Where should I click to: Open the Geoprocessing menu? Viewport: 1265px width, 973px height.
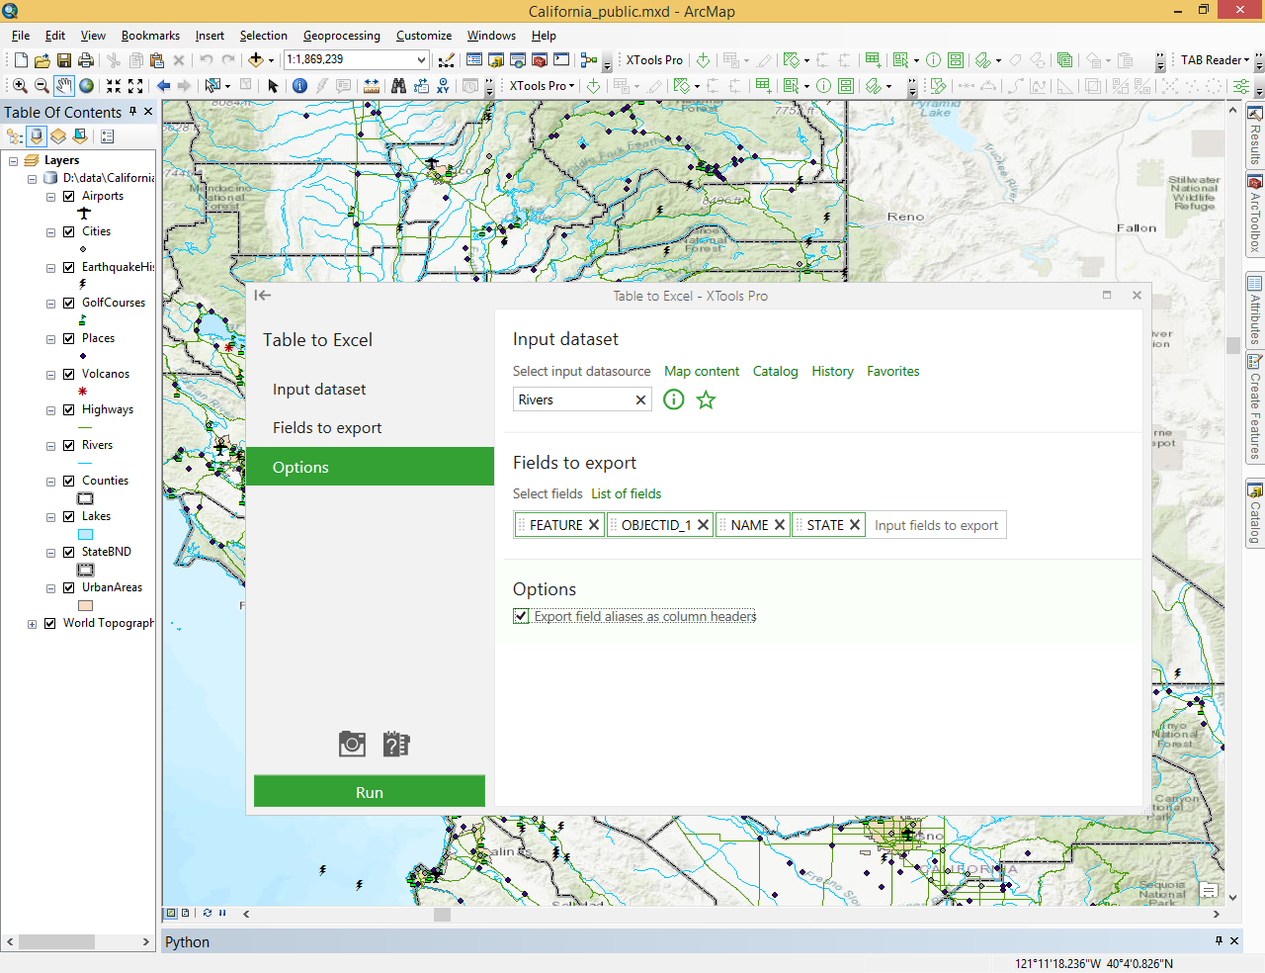[341, 36]
